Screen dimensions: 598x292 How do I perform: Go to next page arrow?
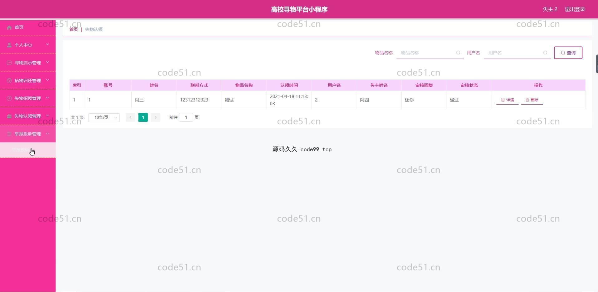pos(155,117)
